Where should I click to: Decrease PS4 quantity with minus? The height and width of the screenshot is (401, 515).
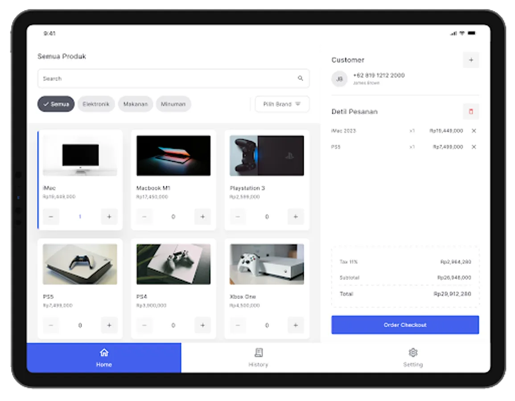144,325
